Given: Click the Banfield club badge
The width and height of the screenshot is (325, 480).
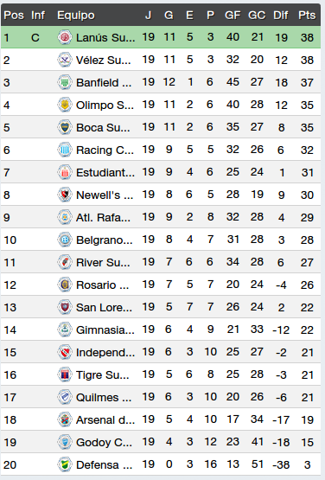Looking at the screenshot, I should coord(65,82).
